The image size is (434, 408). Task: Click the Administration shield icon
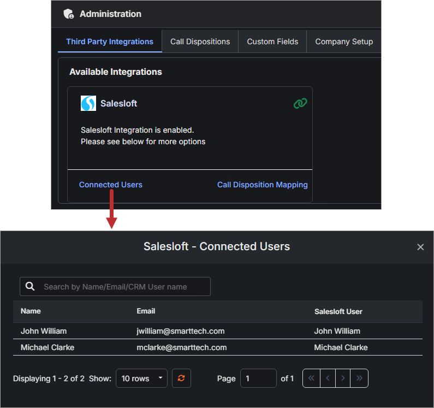(x=69, y=14)
